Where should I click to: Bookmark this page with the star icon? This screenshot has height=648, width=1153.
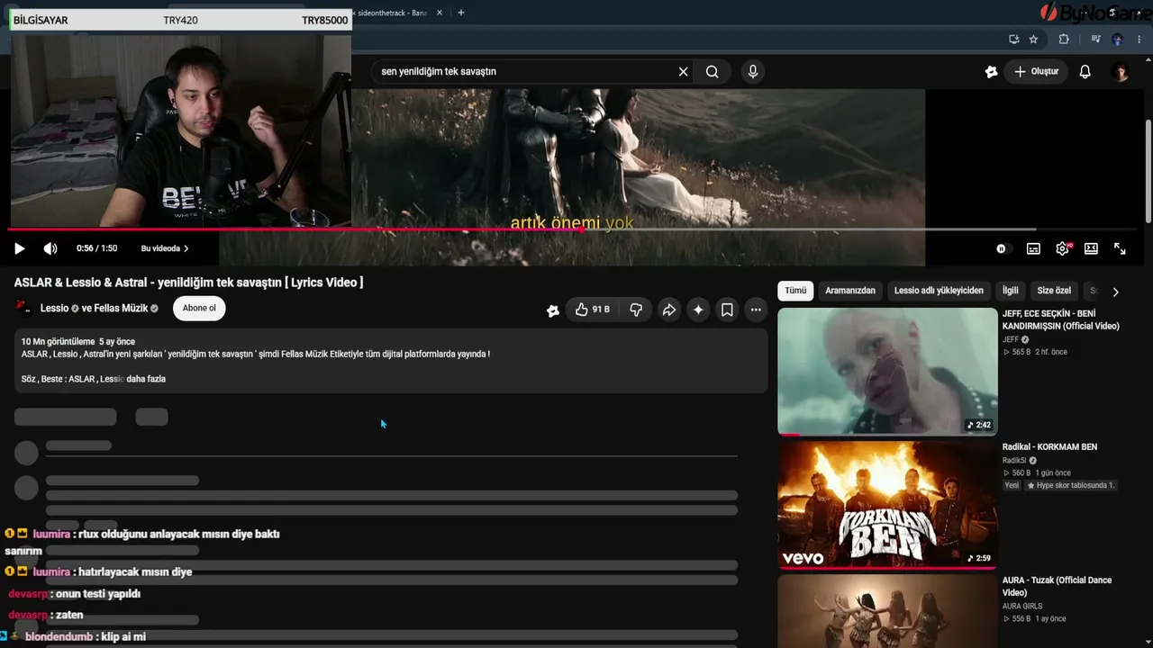(x=1033, y=40)
